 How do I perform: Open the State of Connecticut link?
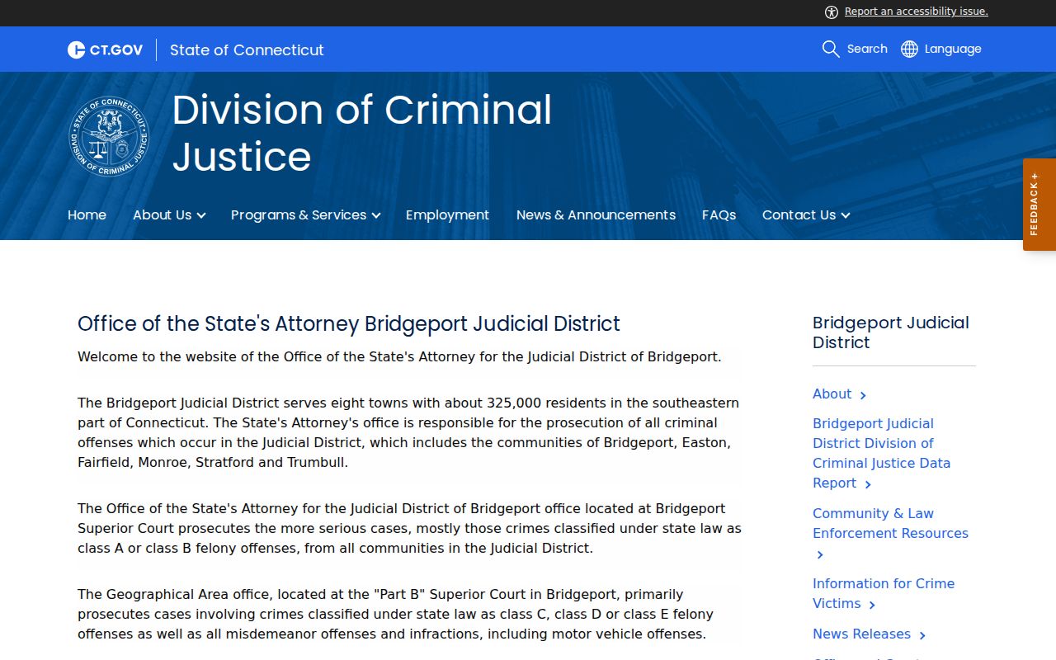(247, 49)
